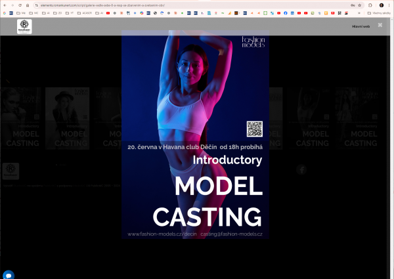Open the MC bookmarks folder
The height and width of the screenshot is (279, 394).
click(33, 13)
